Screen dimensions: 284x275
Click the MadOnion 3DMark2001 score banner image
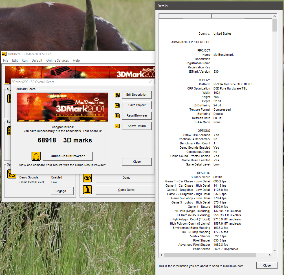(63, 107)
